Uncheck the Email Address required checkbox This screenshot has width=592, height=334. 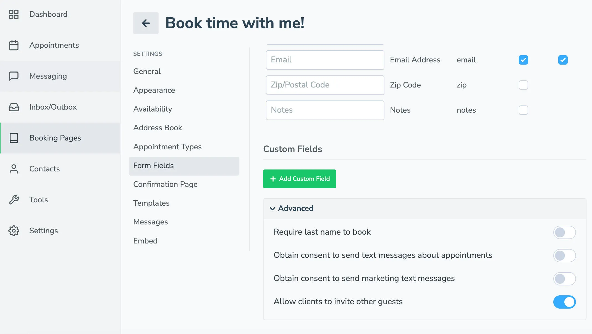pyautogui.click(x=563, y=60)
